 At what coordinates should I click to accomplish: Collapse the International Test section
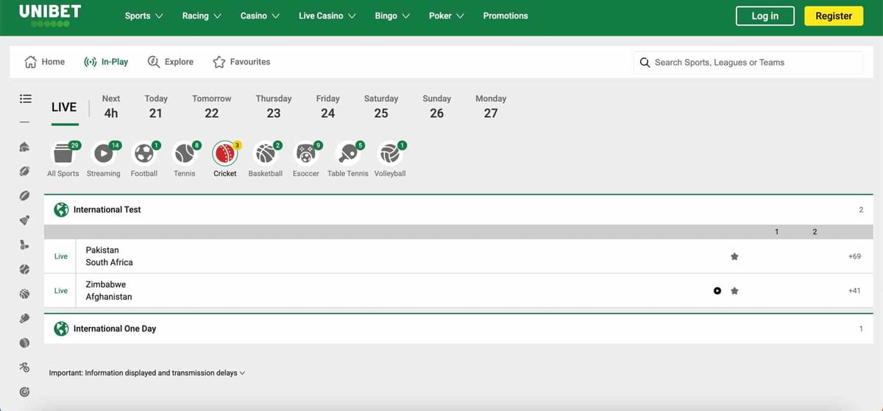click(457, 210)
